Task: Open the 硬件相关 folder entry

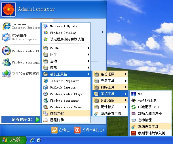Action: [110, 107]
